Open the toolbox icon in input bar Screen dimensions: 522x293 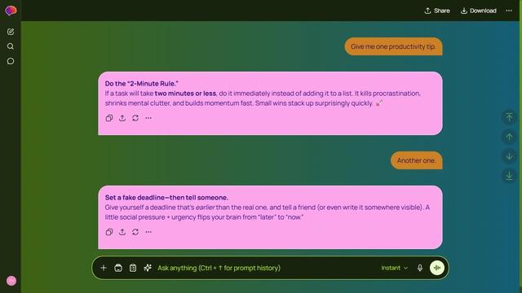118,268
